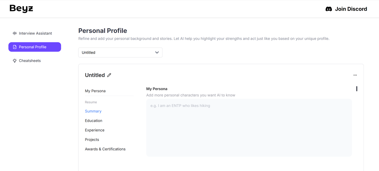Go to Cheatsheets section

pyautogui.click(x=30, y=60)
